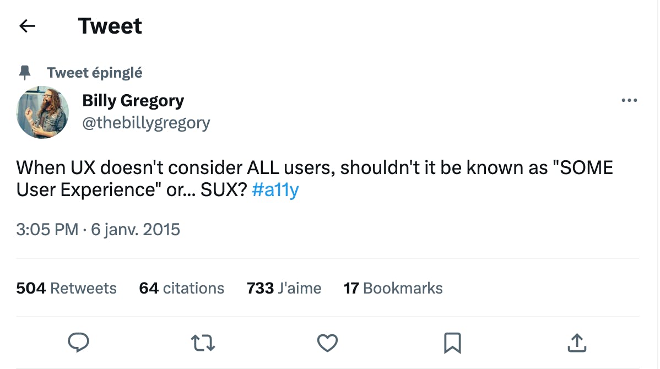Show the 733 J'aime list

(x=284, y=288)
